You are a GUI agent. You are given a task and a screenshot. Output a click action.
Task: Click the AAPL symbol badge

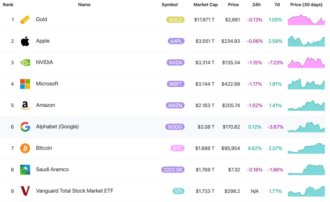(x=176, y=41)
